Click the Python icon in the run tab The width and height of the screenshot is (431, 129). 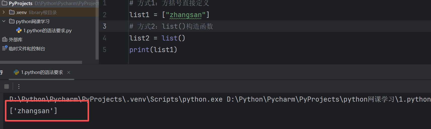16,72
